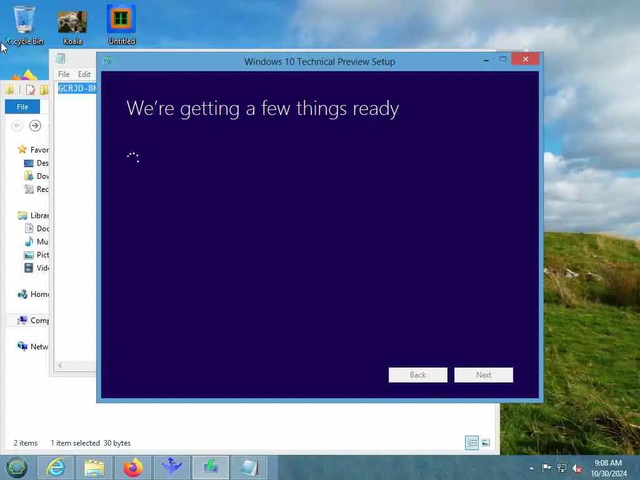Close the Windows 10 Setup window
This screenshot has width=640, height=480.
(x=525, y=59)
